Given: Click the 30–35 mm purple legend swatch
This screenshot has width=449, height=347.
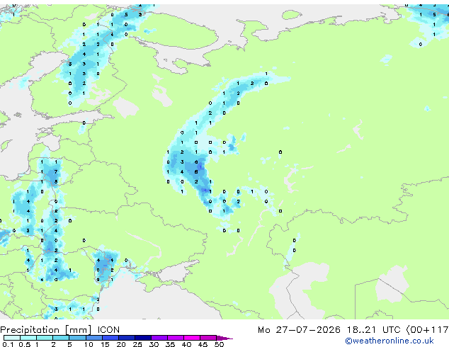Looking at the screenshot, I should (x=159, y=338).
